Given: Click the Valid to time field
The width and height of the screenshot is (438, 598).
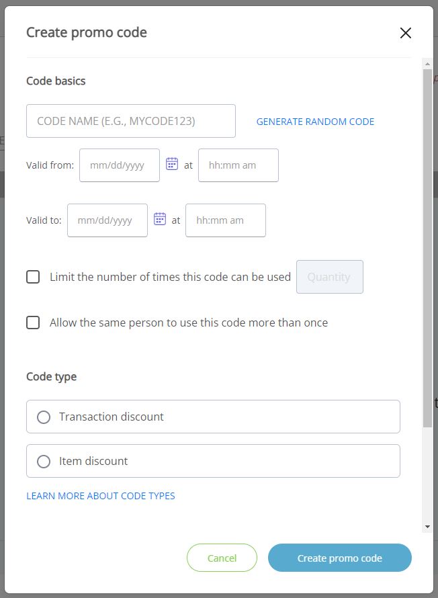Looking at the screenshot, I should pyautogui.click(x=226, y=220).
